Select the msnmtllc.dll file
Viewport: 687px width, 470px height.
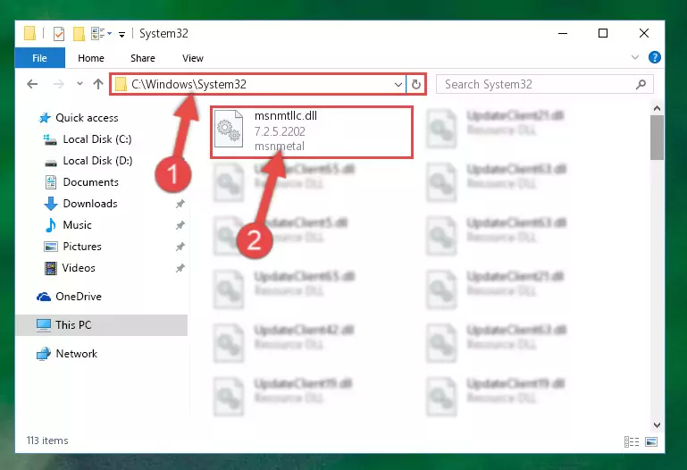(312, 131)
